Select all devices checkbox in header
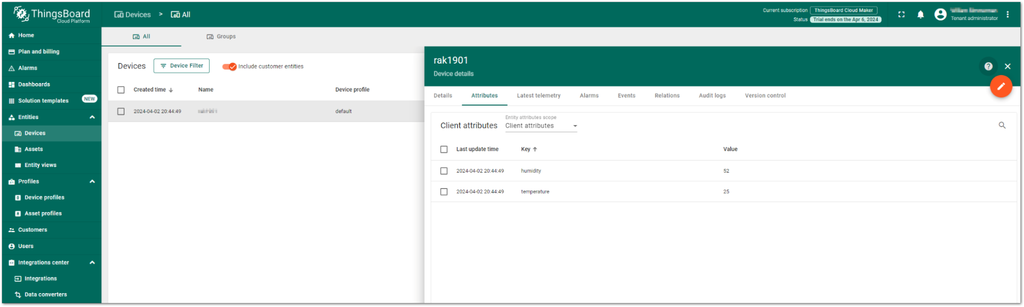The image size is (1024, 307). (x=121, y=90)
